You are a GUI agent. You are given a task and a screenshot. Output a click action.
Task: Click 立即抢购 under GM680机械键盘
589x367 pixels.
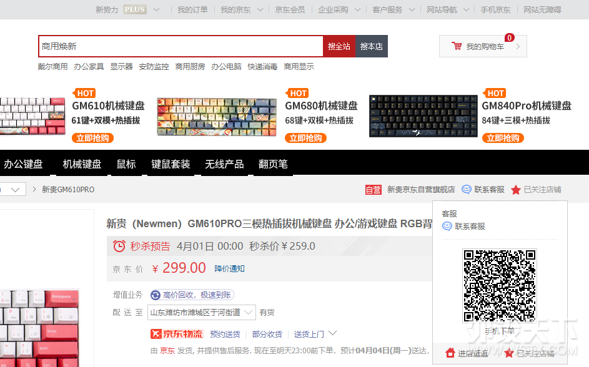point(306,138)
